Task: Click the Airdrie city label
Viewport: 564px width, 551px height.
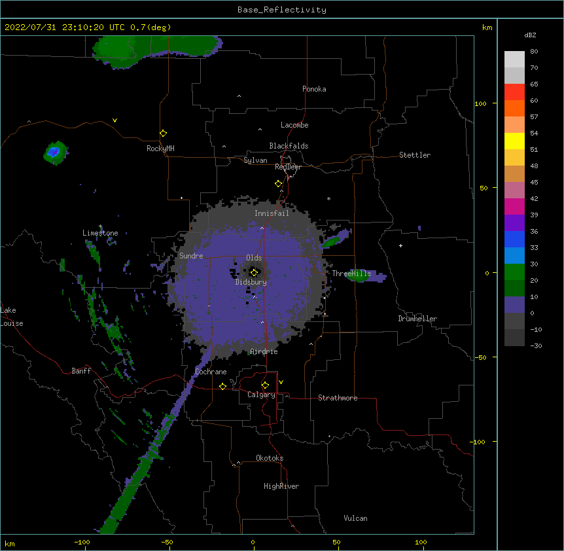Action: 264,351
